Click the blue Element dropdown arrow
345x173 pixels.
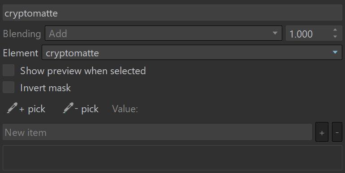click(335, 52)
